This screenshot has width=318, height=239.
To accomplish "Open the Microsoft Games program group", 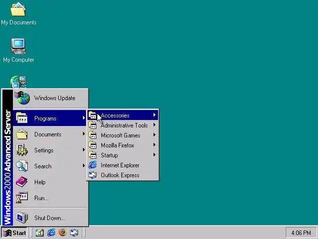I will click(x=123, y=135).
